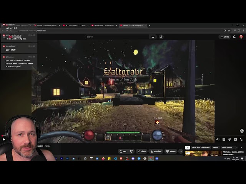Screen dimensions: 246x184
Task: Select the Steam filter chip
Action: coord(216,148)
